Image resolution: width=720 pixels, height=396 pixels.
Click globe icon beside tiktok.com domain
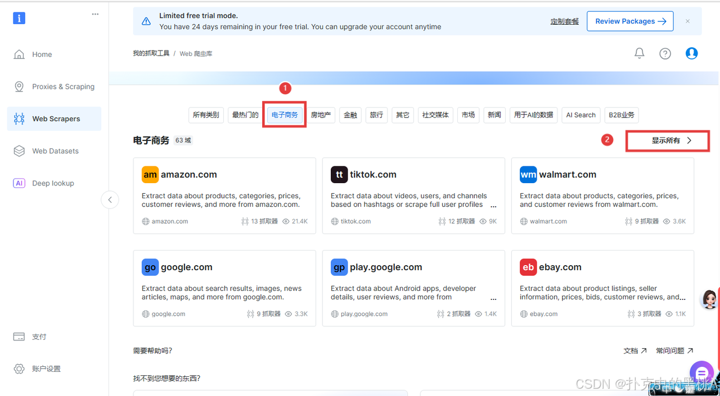point(335,221)
